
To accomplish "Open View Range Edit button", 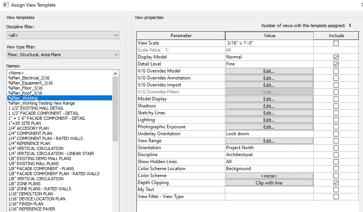I will [x=269, y=141].
